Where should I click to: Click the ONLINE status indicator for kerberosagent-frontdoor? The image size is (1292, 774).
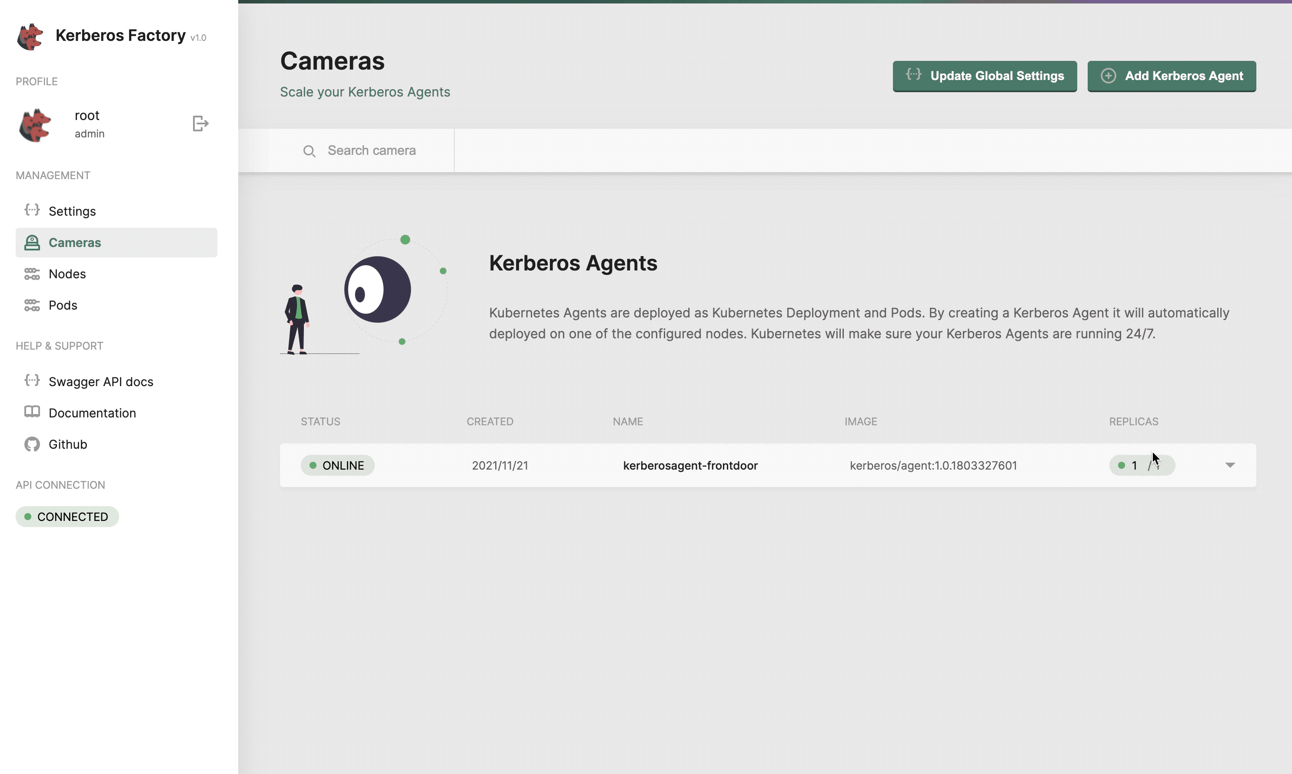click(x=337, y=465)
